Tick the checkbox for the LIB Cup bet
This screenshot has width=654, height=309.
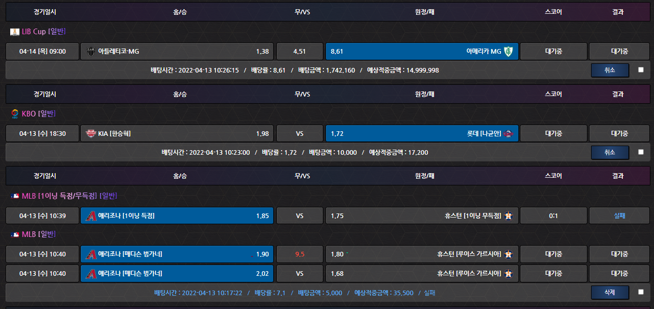pos(641,70)
